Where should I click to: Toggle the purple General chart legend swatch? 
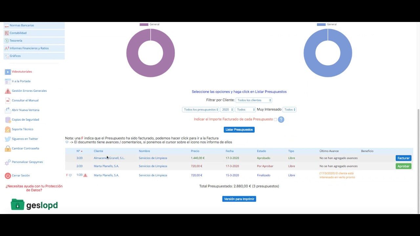click(x=144, y=25)
